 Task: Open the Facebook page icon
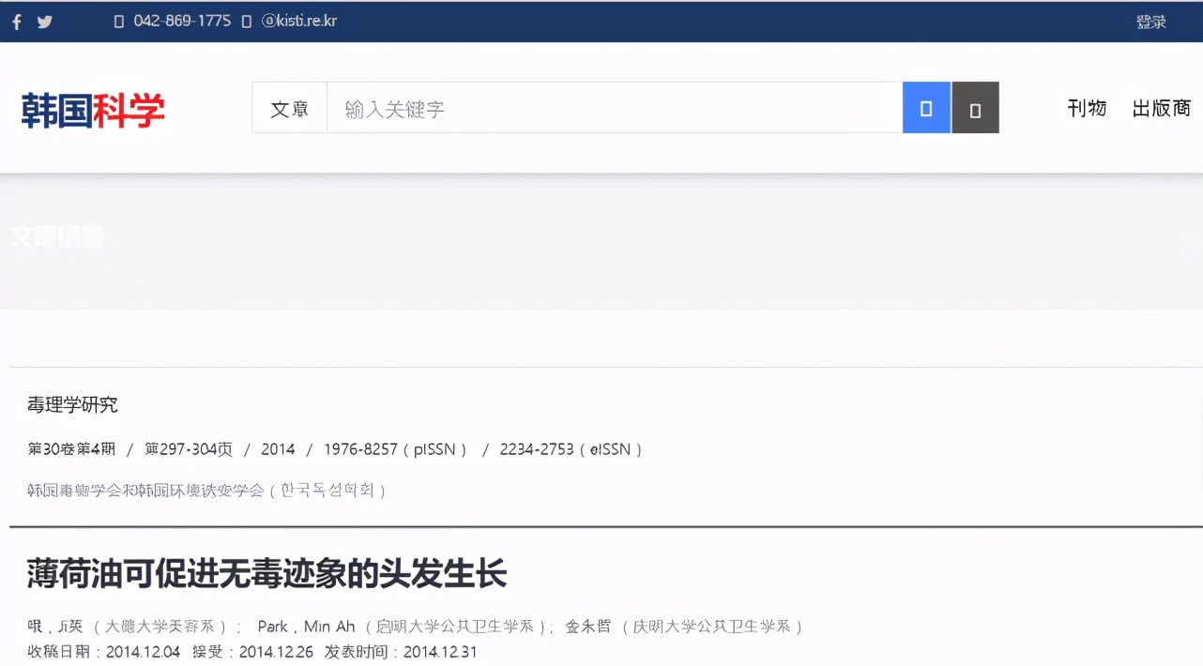point(15,21)
